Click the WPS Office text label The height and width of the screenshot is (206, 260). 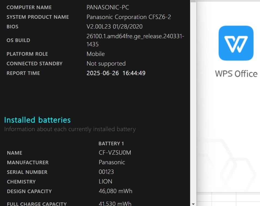[236, 74]
